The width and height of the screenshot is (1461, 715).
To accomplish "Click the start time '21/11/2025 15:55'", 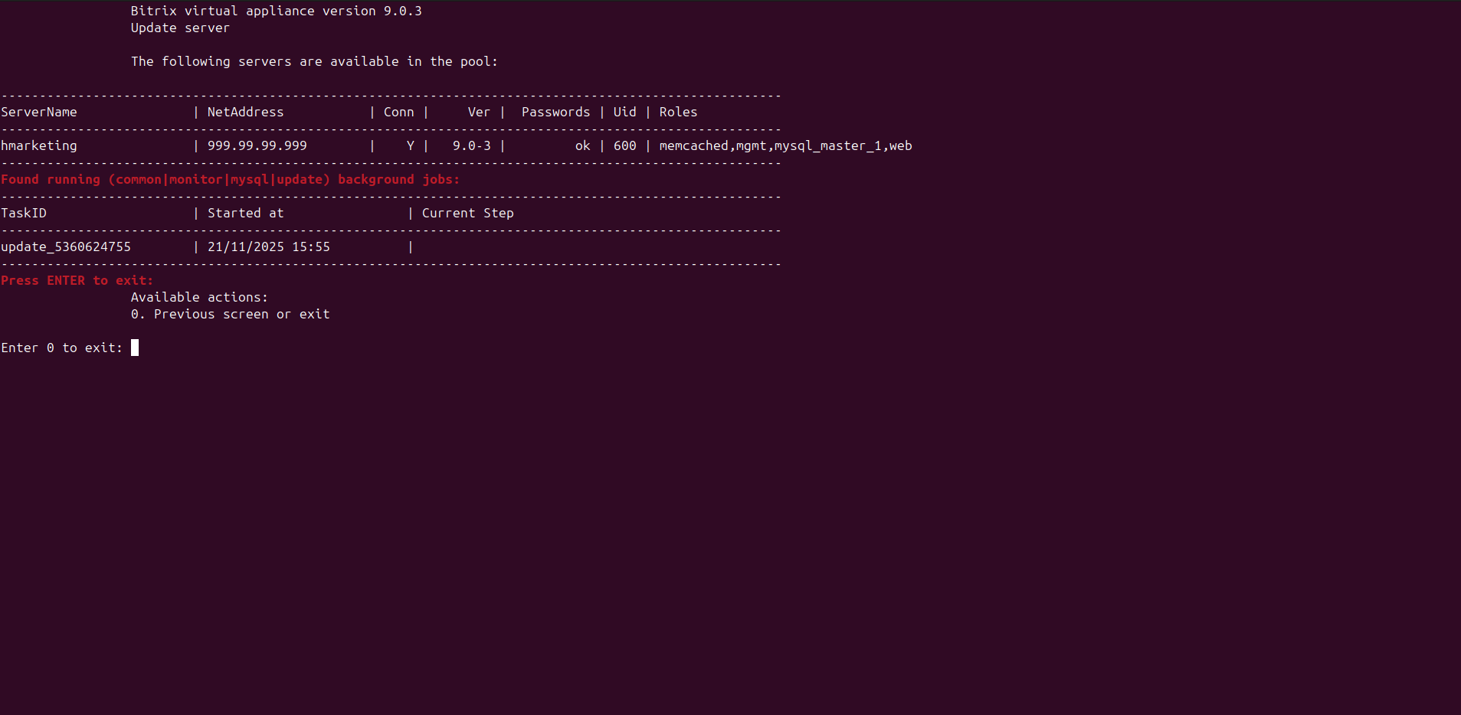I will tap(268, 246).
